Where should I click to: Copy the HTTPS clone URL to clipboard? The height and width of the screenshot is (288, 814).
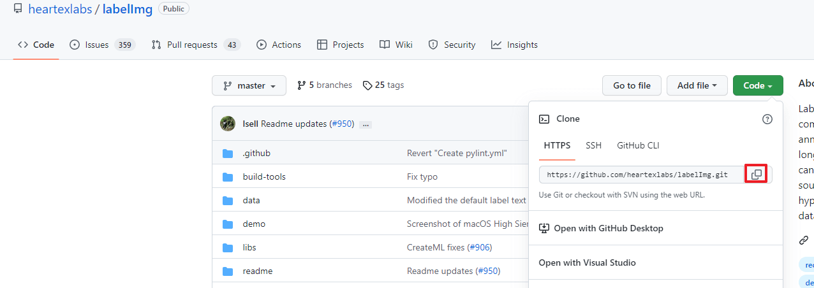[756, 174]
